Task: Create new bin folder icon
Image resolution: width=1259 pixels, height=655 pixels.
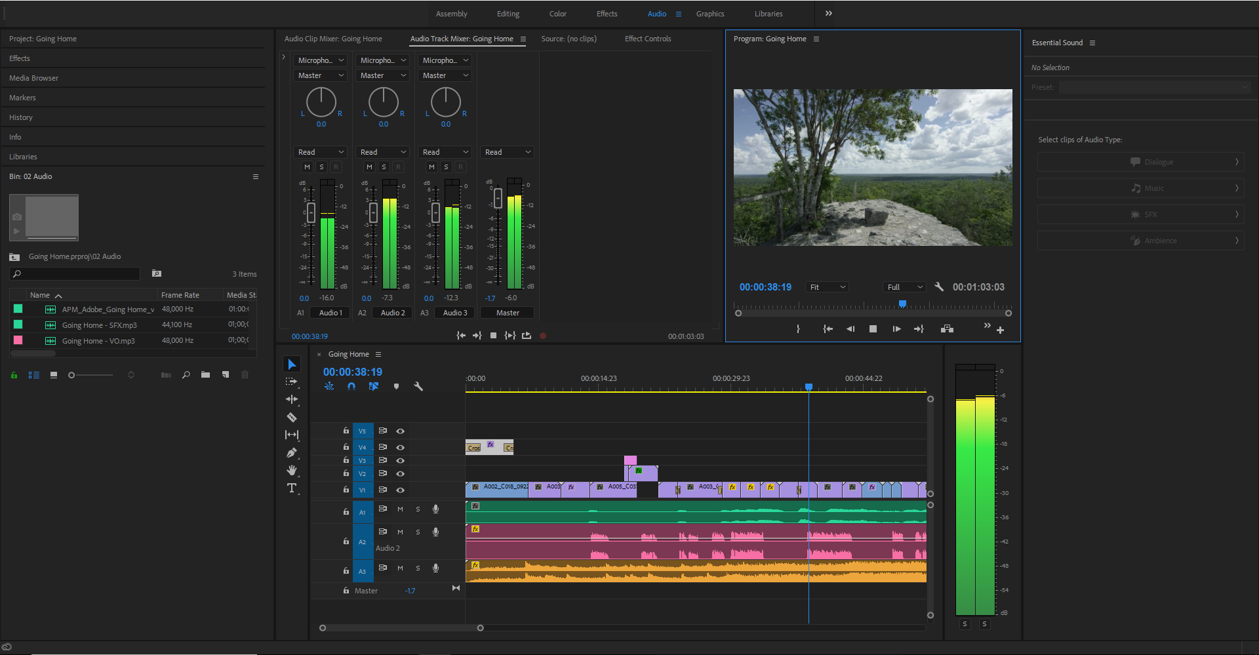Action: [206, 375]
